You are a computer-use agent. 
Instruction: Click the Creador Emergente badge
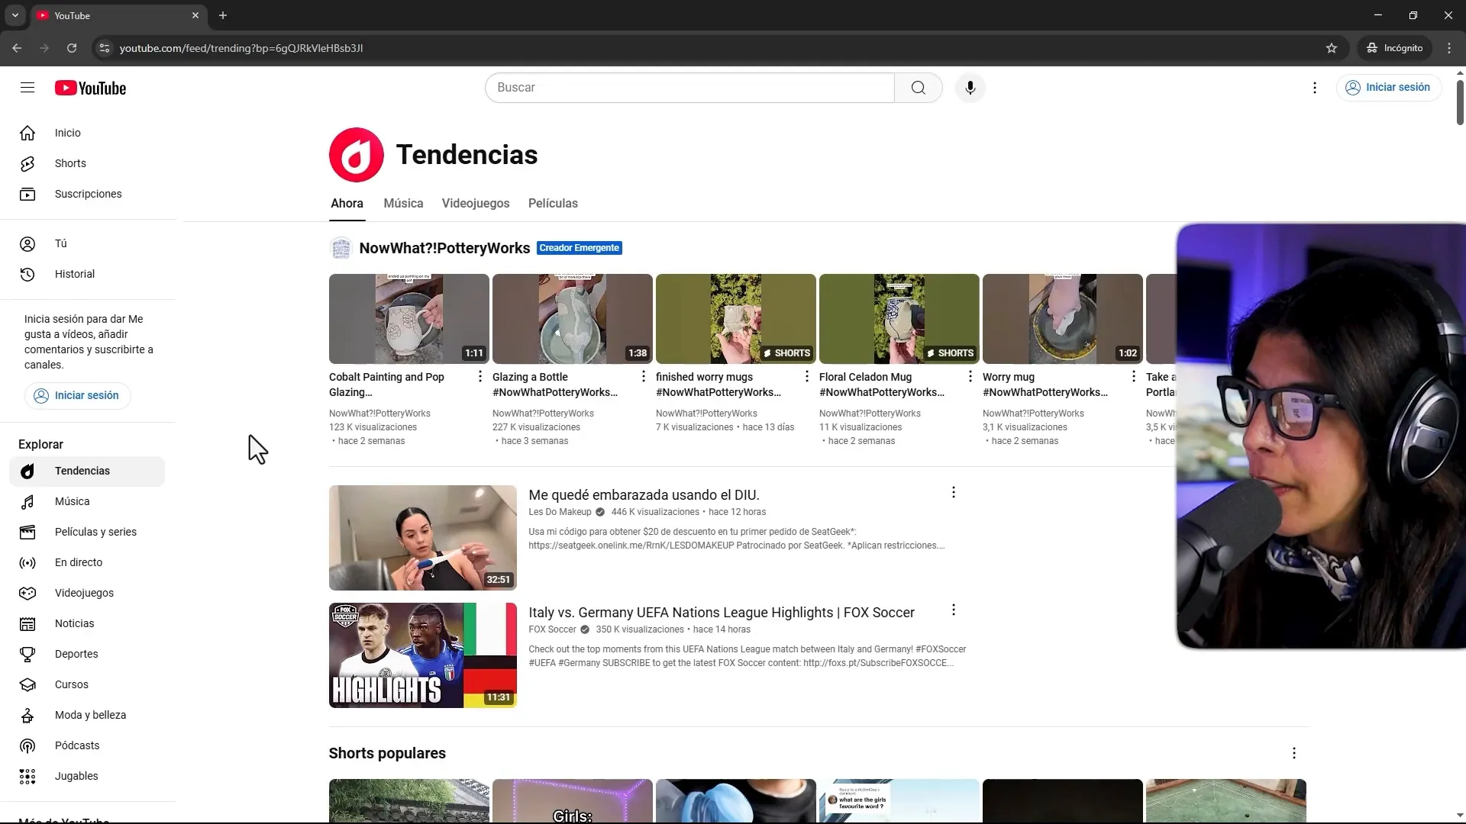[579, 248]
